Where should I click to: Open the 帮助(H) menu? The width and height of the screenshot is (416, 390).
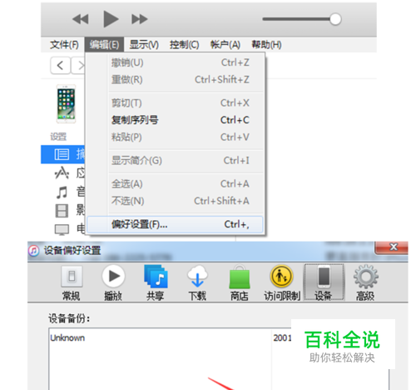point(266,44)
